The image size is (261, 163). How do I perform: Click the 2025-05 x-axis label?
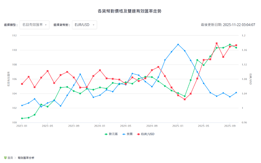[204, 126]
